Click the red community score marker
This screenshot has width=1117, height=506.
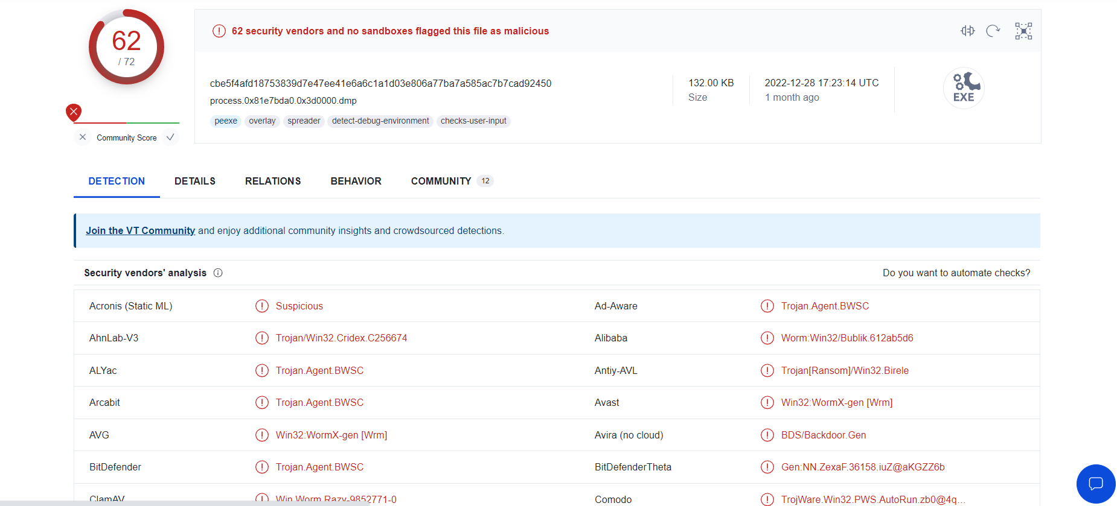click(74, 112)
